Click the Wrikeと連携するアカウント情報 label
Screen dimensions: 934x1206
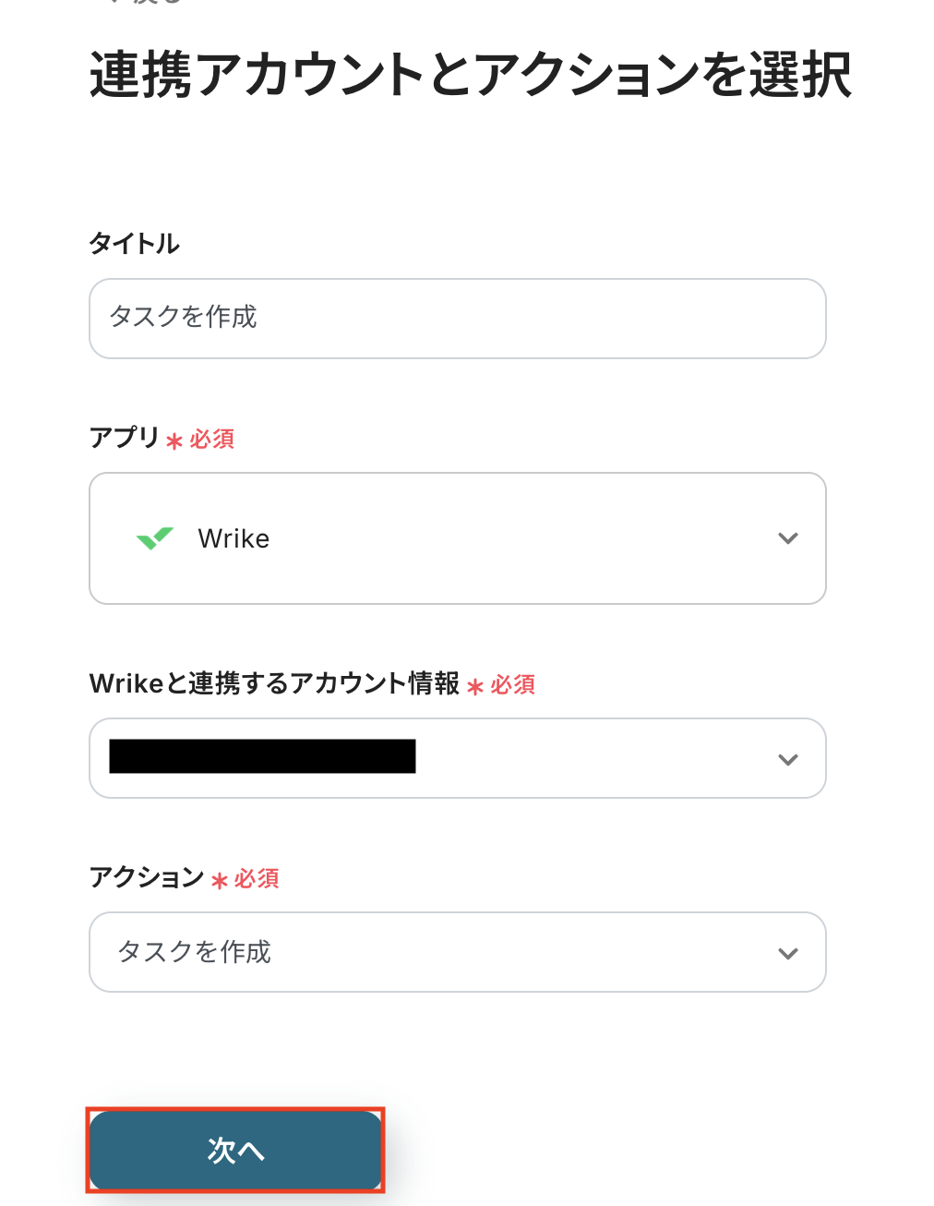274,683
